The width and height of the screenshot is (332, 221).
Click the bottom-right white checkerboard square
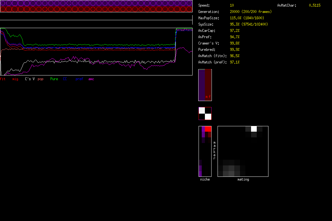[x=208, y=117]
